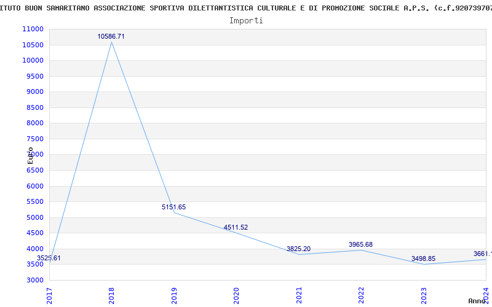This screenshot has width=492, height=307.
Task: Select the 2021 x-axis year
Action: click(299, 296)
